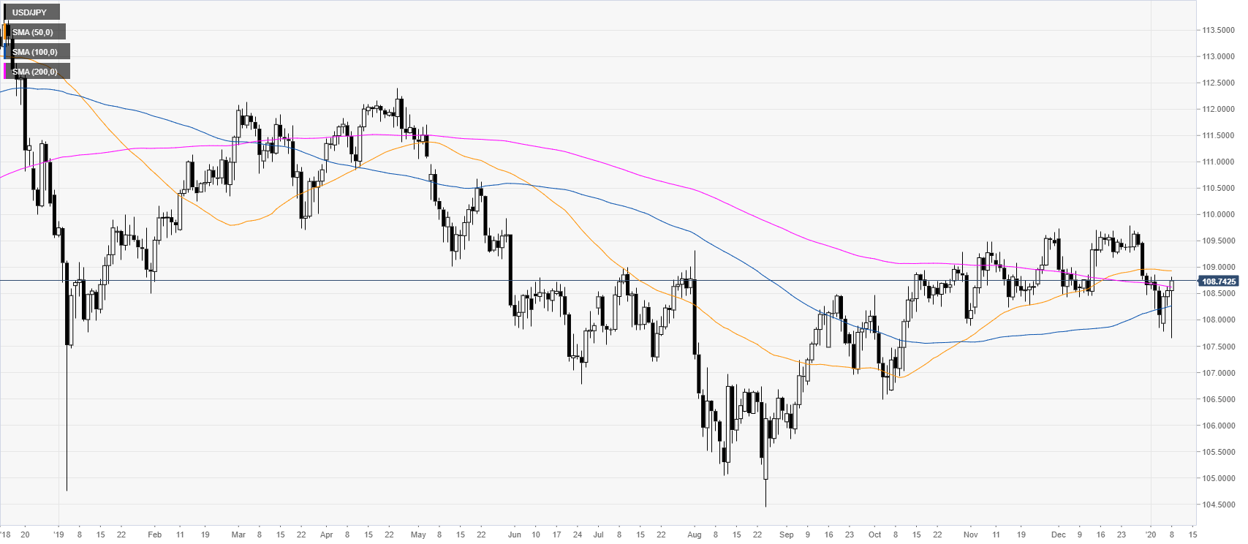The width and height of the screenshot is (1248, 544).
Task: Click the '19 year label on time axis
Action: (59, 534)
